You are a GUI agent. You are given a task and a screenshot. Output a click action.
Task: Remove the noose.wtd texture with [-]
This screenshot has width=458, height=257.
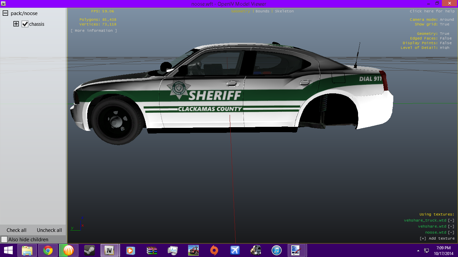451,232
